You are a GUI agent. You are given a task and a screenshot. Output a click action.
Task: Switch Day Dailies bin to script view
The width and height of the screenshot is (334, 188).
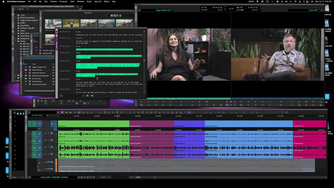pos(117,15)
